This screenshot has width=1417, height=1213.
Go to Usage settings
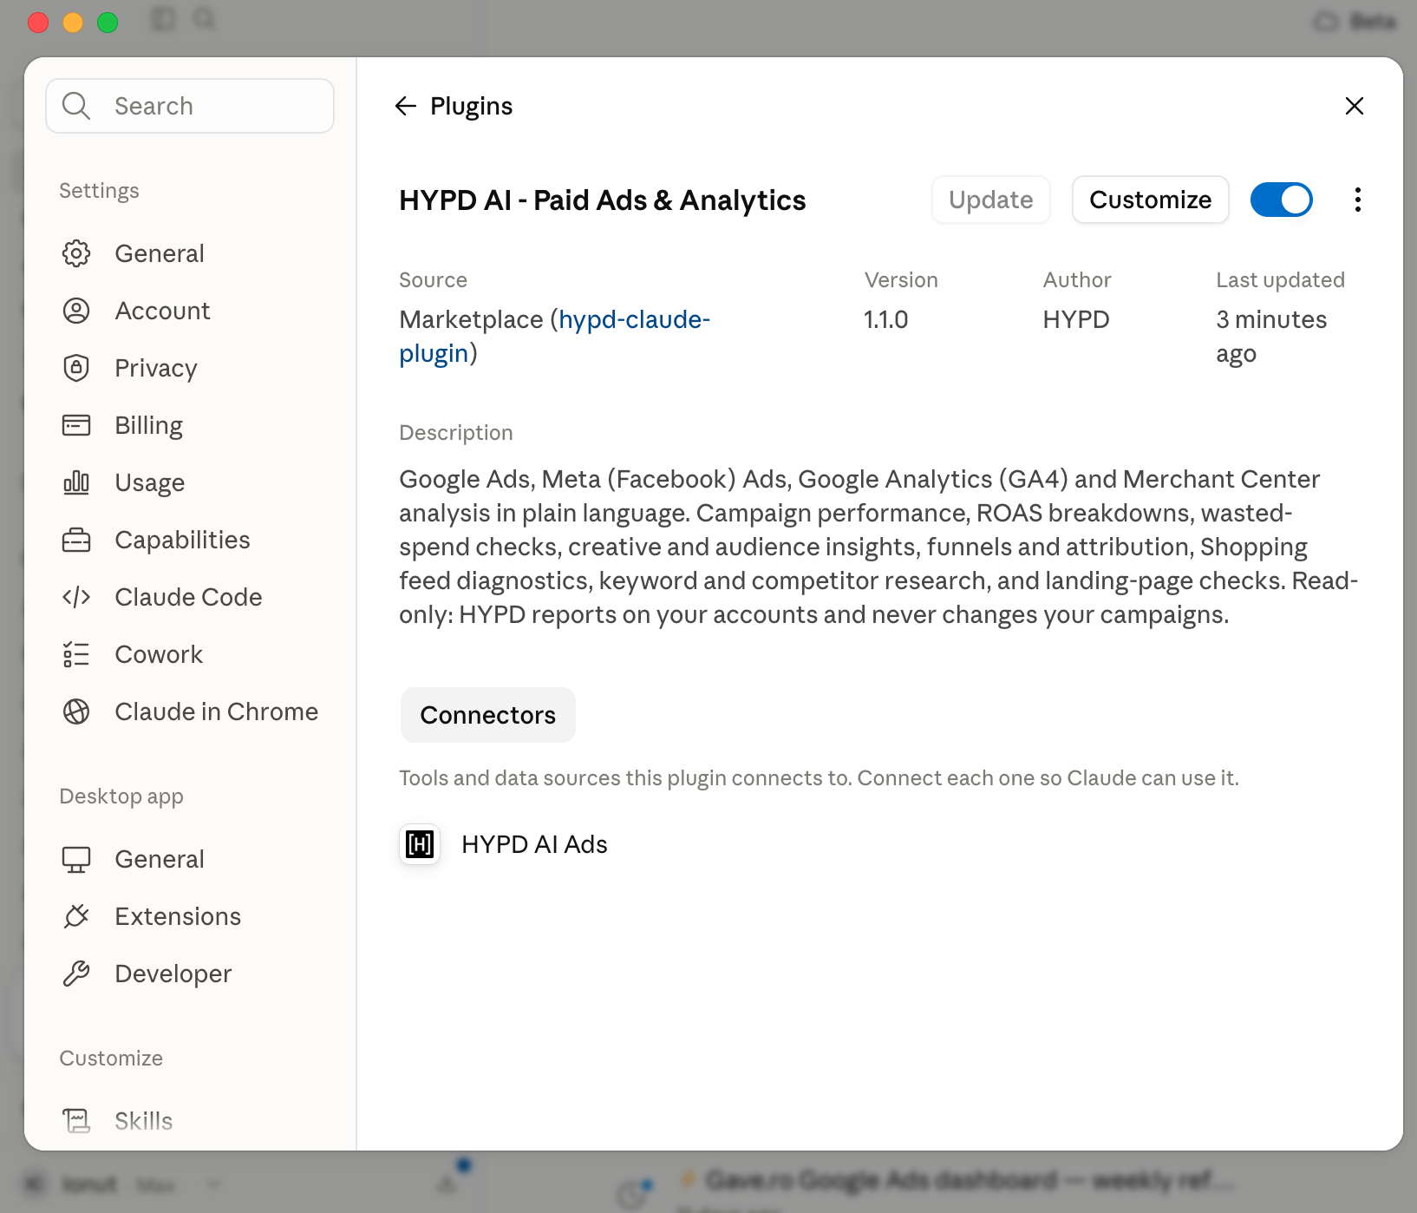pos(150,482)
